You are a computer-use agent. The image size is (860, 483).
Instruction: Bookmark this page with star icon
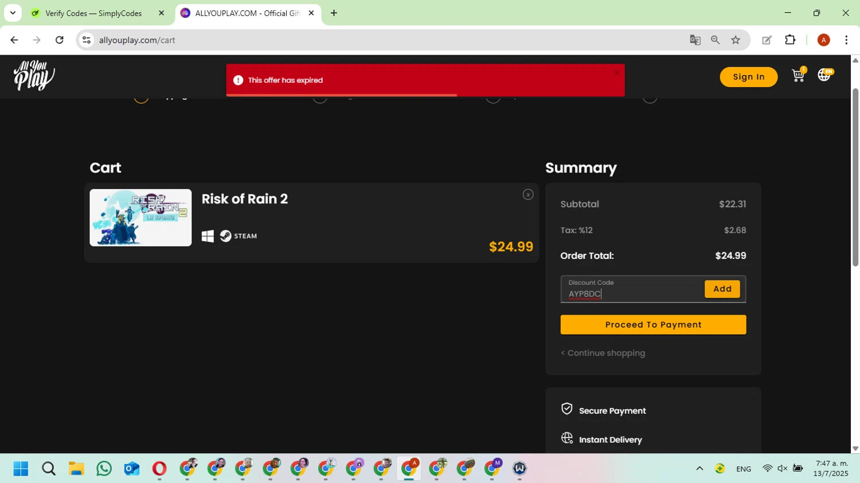click(736, 40)
